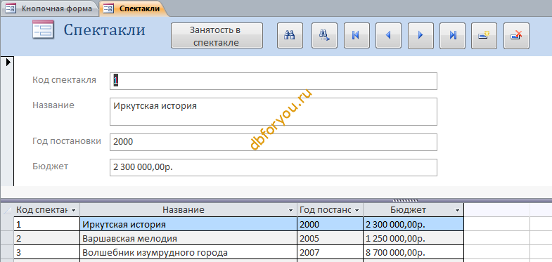Screen dimensions: 552x262
Task: Open the Год постановки column filter dropdown
Action: [357, 210]
